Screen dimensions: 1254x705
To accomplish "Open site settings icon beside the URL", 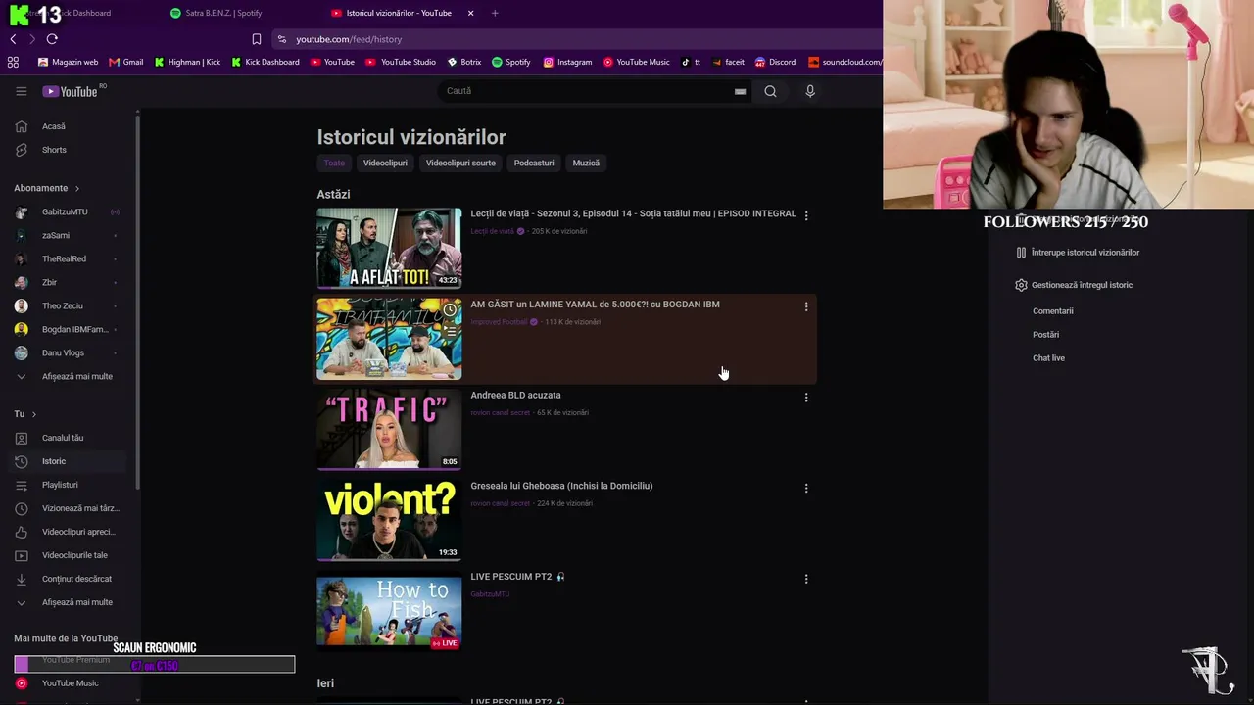I will (x=282, y=39).
